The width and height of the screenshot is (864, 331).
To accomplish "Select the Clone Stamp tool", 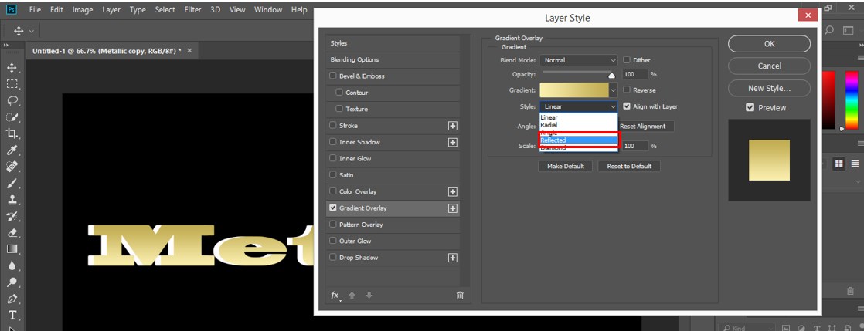I will pos(12,200).
